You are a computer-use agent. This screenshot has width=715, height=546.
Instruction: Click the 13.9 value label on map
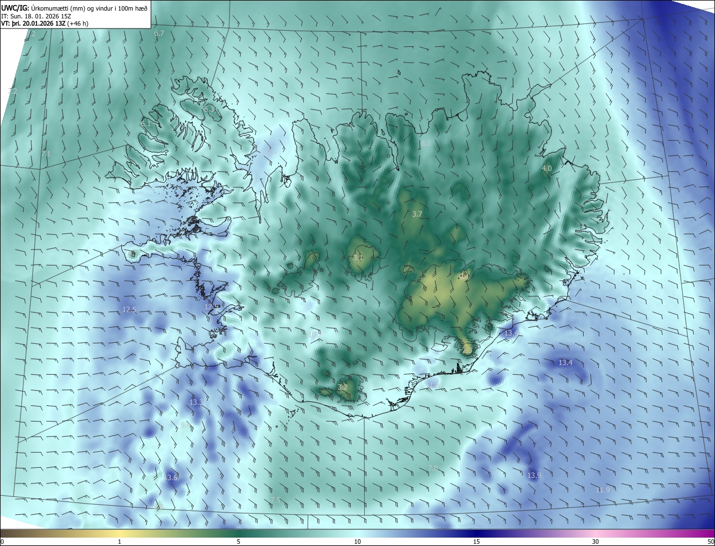534,475
